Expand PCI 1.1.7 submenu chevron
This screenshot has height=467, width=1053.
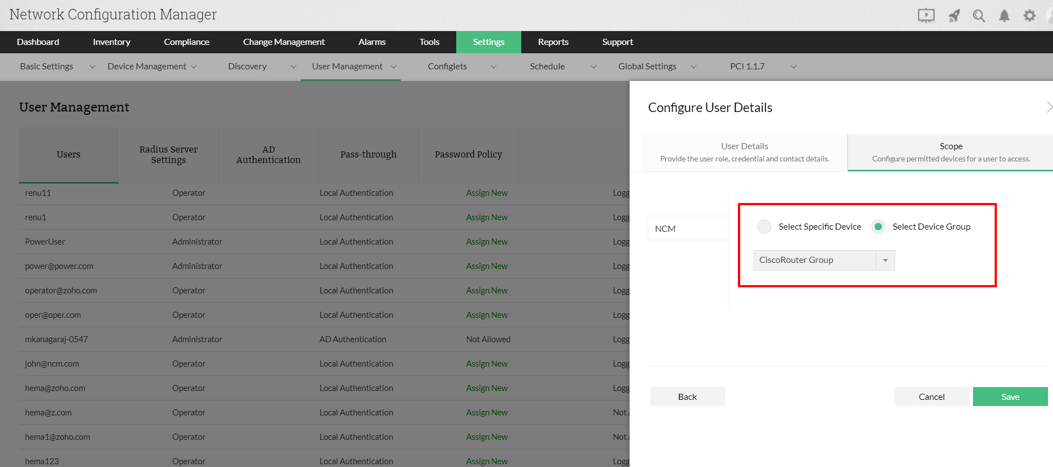(794, 67)
